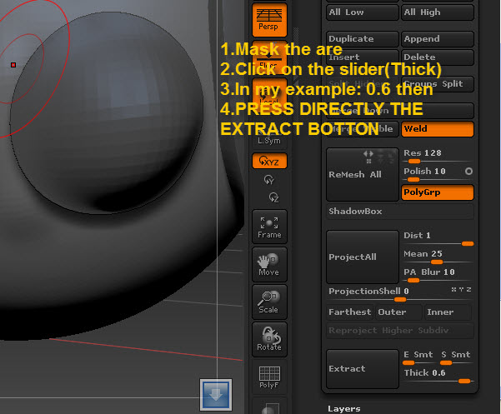Screen dimensions: 501x414
Task: Click the Delete subtool button
Action: pyautogui.click(x=438, y=57)
